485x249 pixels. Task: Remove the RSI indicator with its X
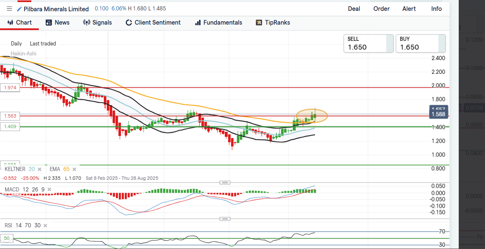pos(45,226)
